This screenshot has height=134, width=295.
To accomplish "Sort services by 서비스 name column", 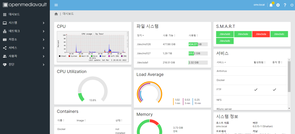I will click(x=222, y=62).
